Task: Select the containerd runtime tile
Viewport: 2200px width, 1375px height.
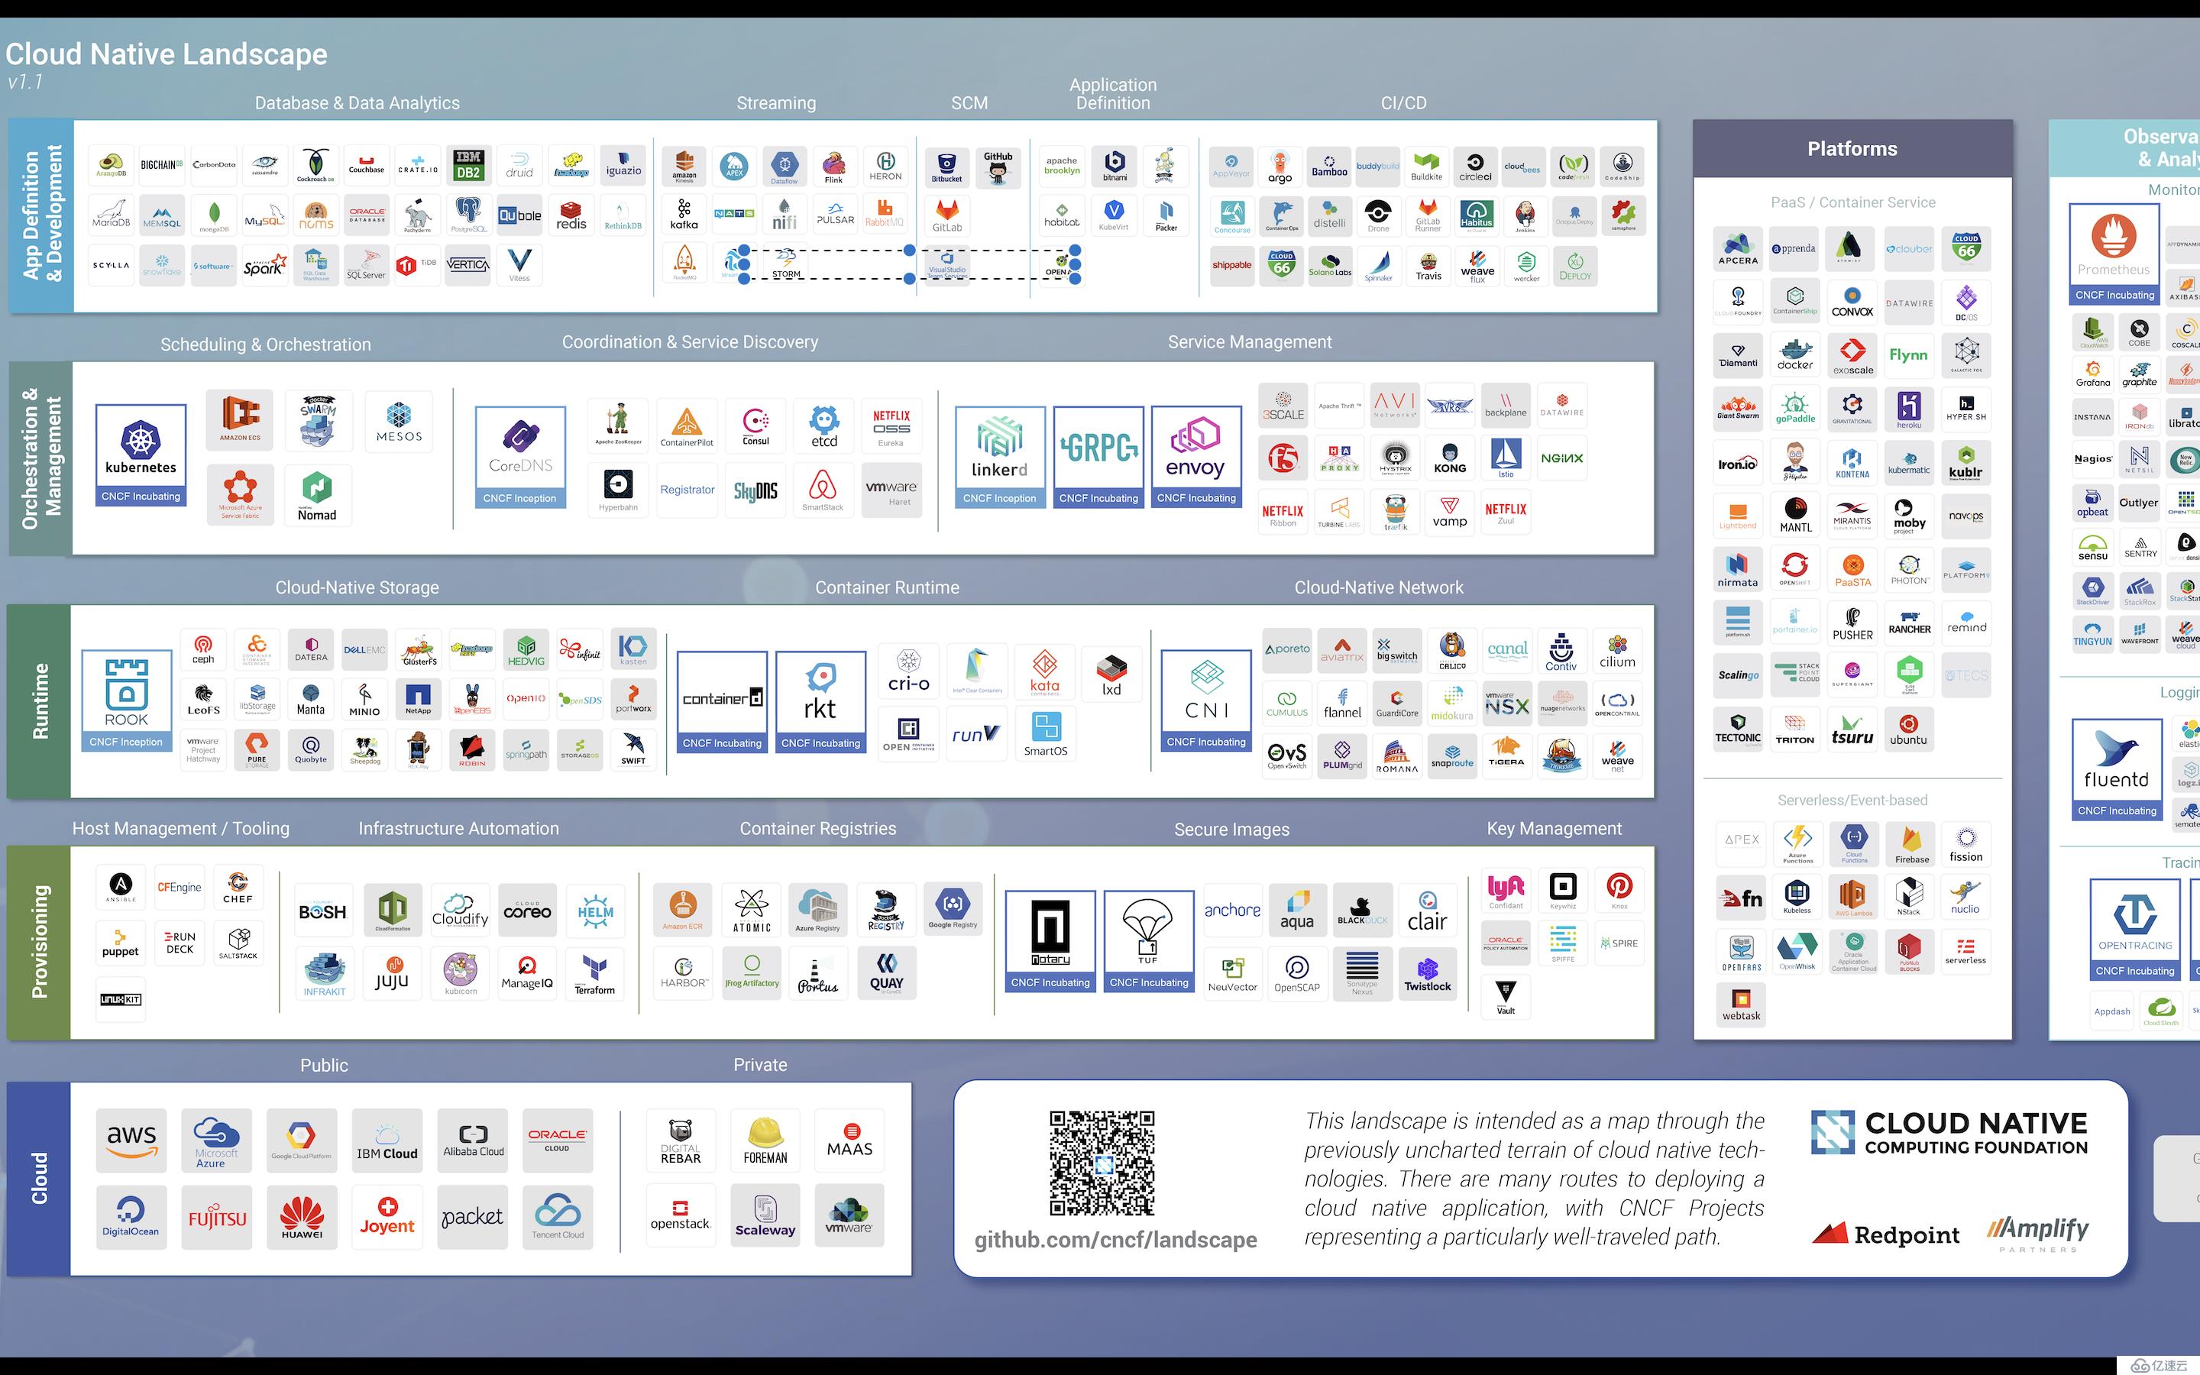Action: (x=723, y=701)
